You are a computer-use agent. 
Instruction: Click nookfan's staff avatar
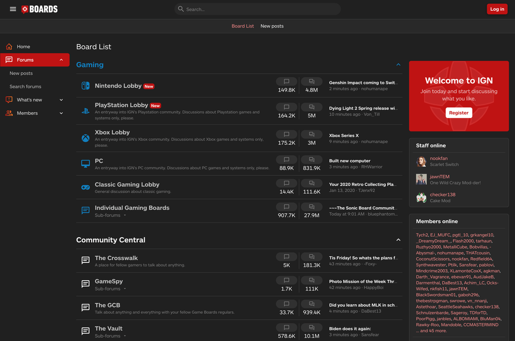[x=421, y=161]
